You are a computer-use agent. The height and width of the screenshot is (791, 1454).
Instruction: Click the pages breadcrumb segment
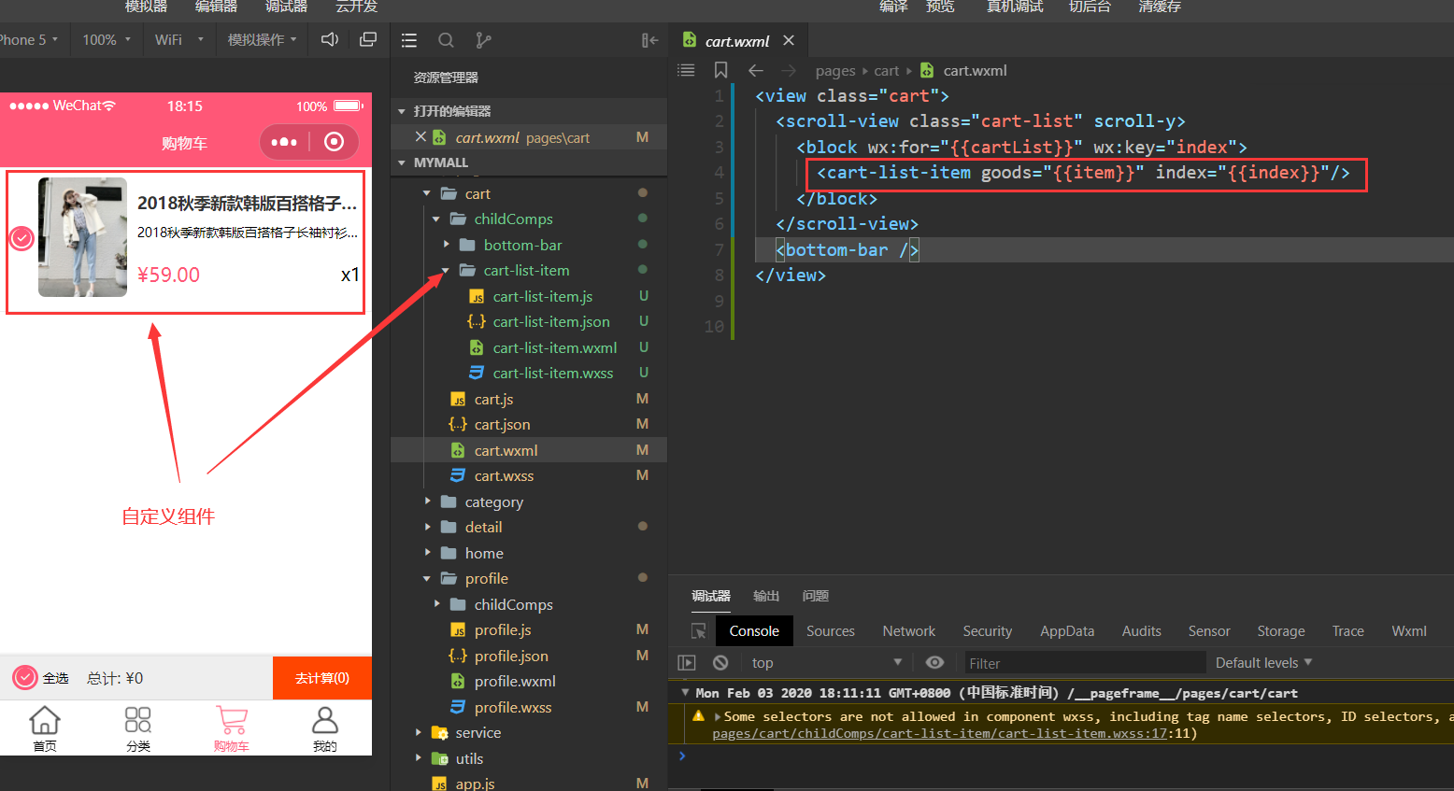click(835, 70)
